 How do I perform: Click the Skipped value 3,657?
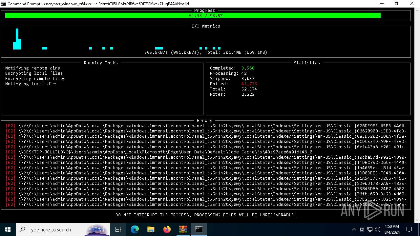(248, 79)
